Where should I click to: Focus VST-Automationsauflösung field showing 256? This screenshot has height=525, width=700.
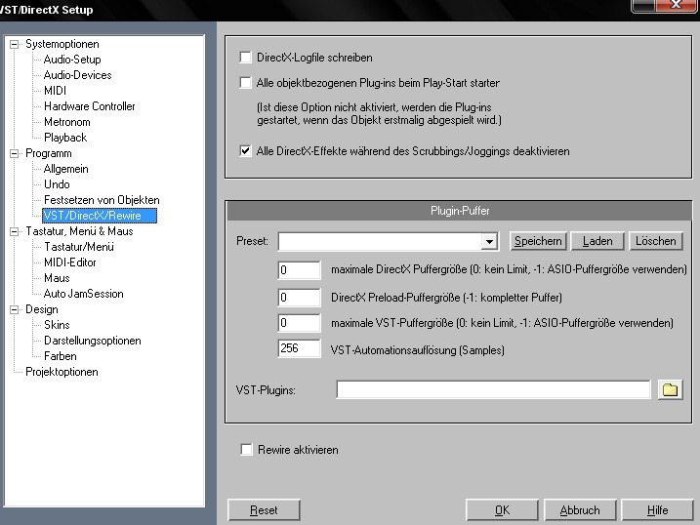click(299, 348)
